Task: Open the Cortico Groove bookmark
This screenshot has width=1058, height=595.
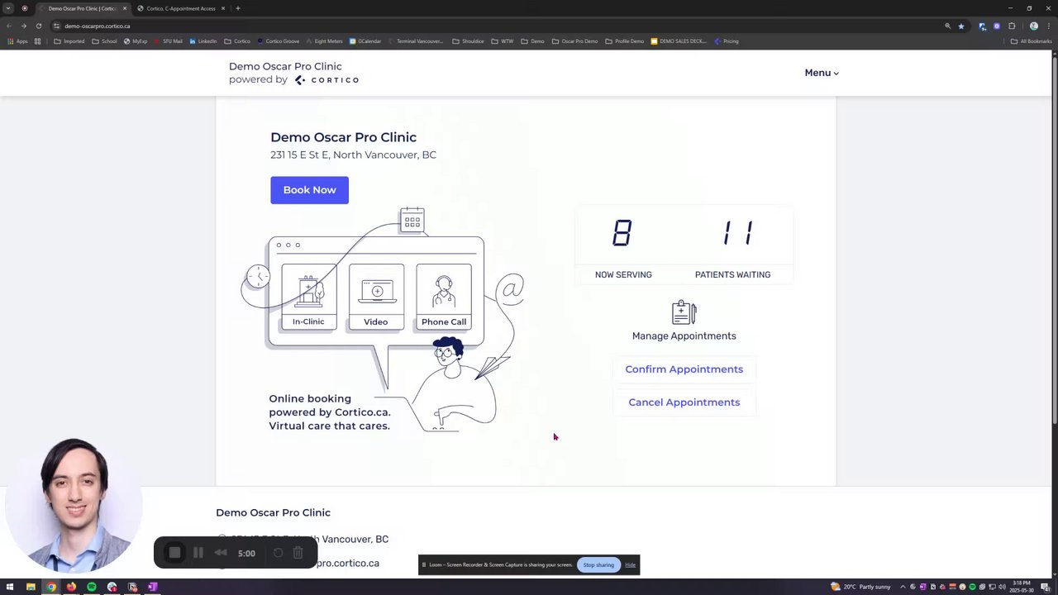Action: tap(279, 41)
